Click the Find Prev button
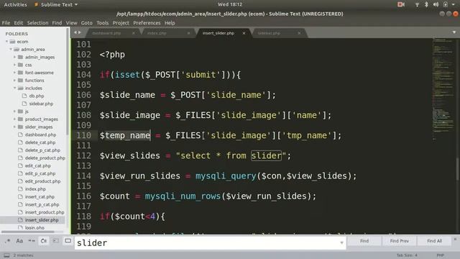 click(x=400, y=241)
